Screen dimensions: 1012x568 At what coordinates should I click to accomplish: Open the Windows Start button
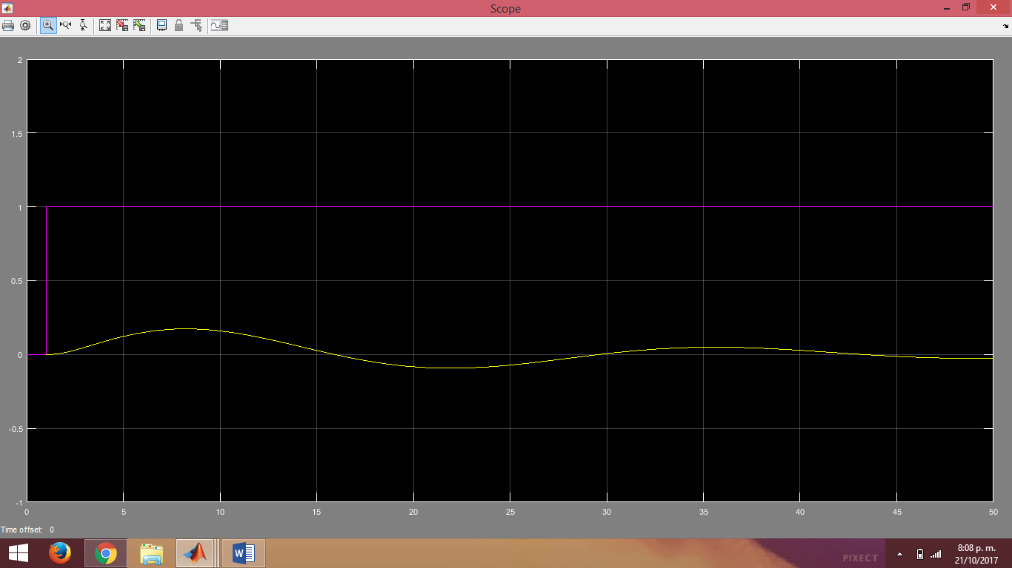[19, 553]
